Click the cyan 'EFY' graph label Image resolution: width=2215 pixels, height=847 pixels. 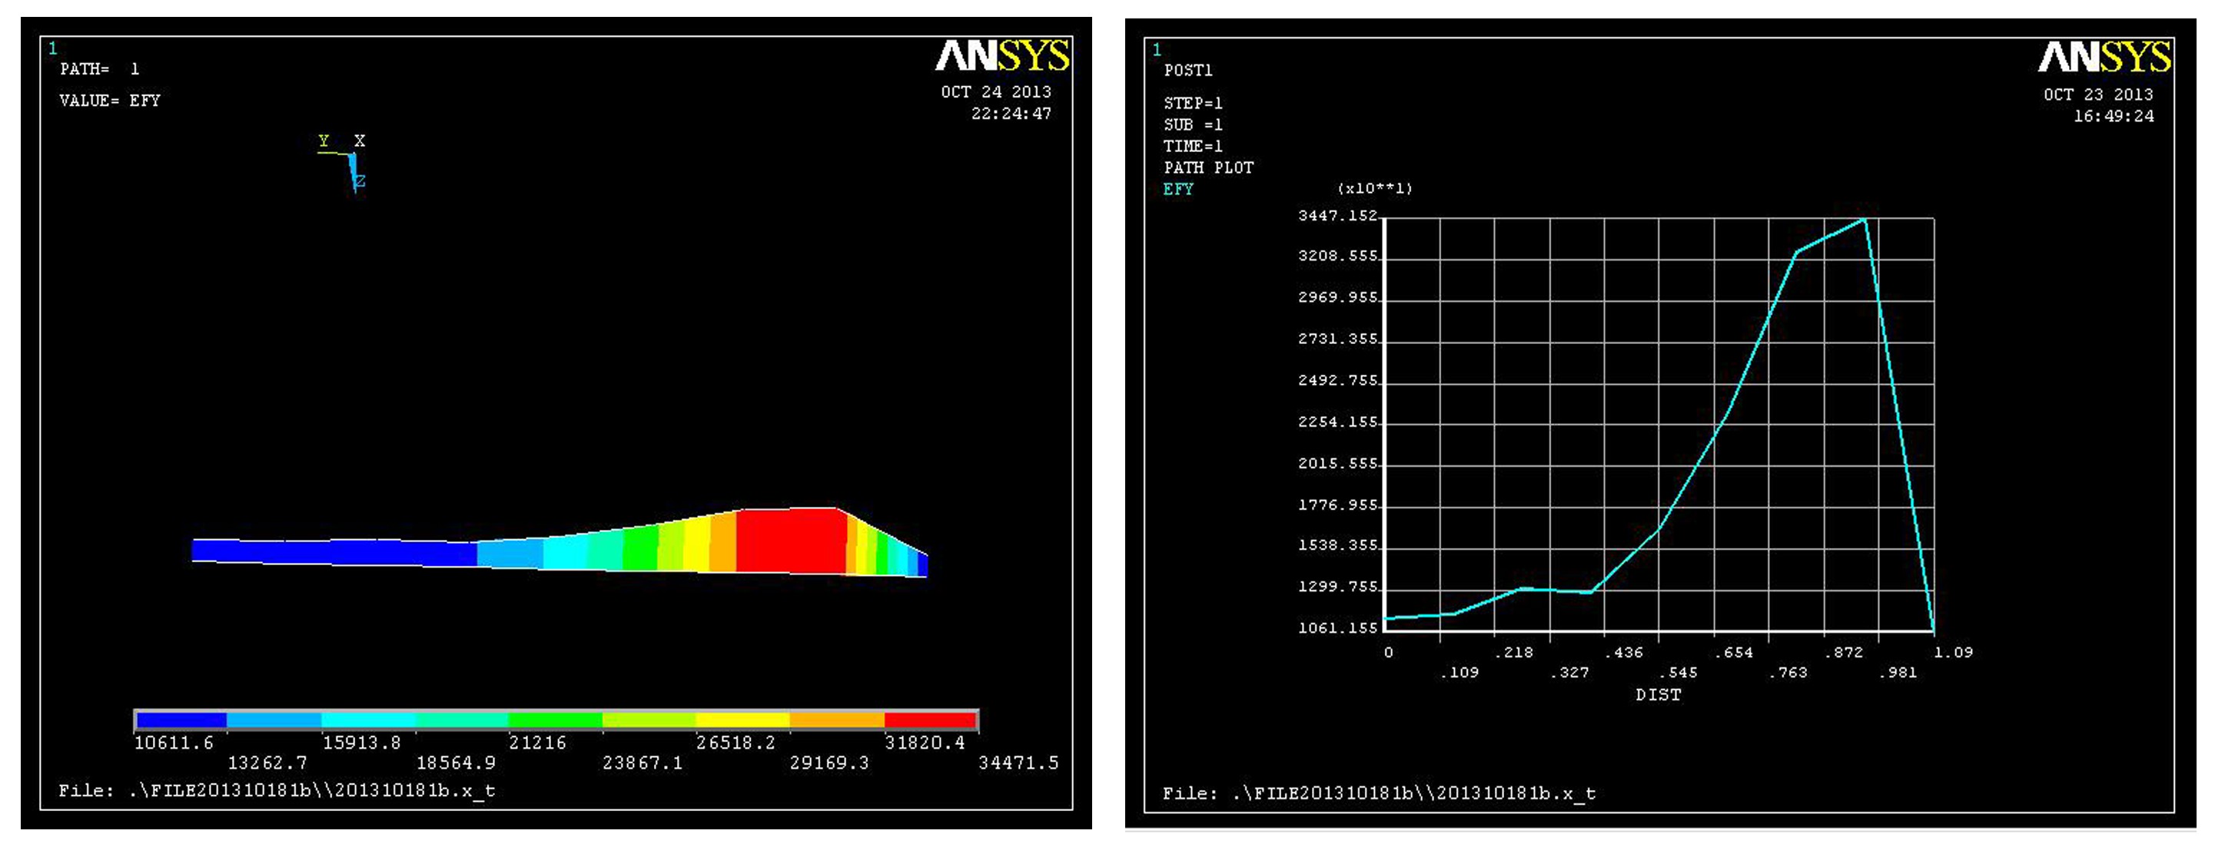click(x=1178, y=190)
